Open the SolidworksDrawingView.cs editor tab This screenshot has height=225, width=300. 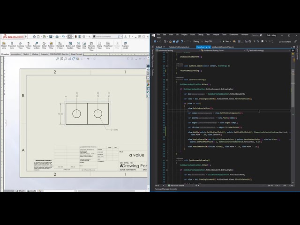tap(223, 47)
